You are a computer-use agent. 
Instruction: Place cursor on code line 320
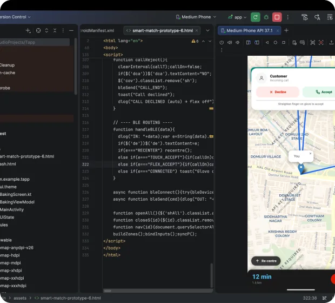[155, 150]
